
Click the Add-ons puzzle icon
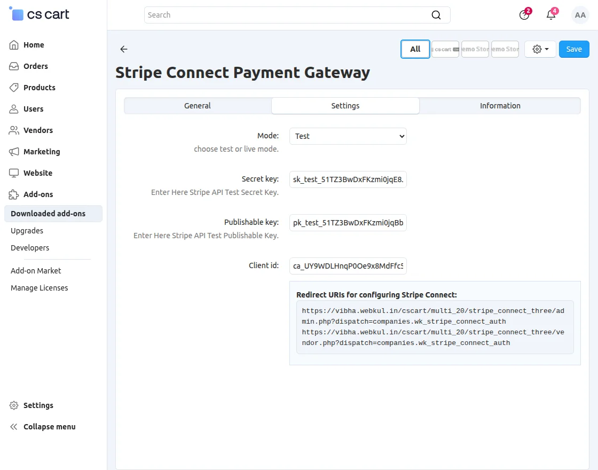[x=14, y=194]
